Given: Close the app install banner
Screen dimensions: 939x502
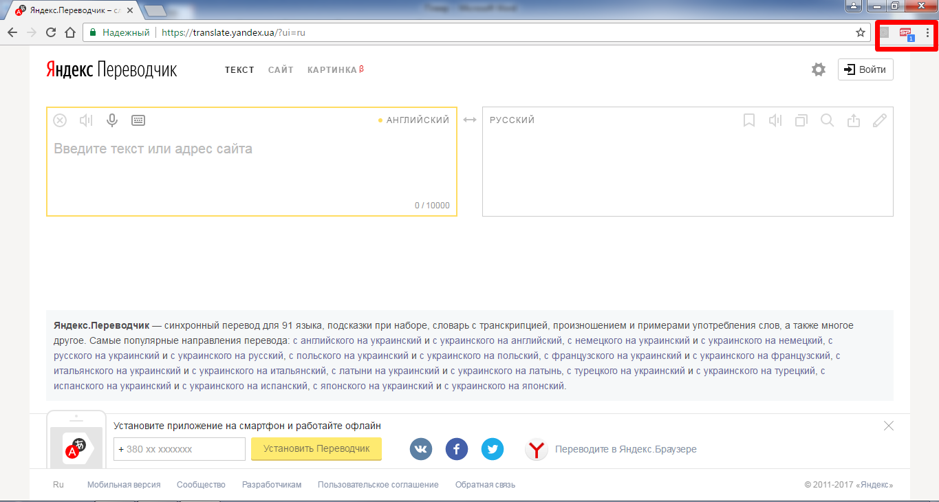Looking at the screenshot, I should (x=889, y=426).
